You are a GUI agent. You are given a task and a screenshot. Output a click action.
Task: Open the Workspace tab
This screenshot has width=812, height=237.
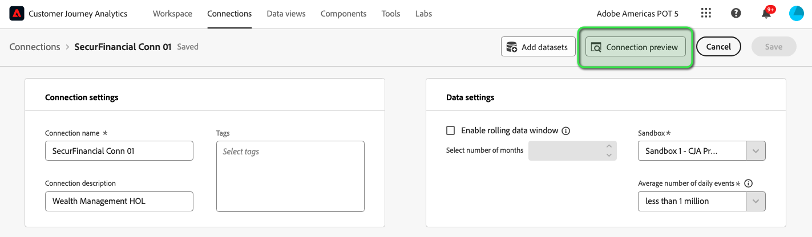172,14
